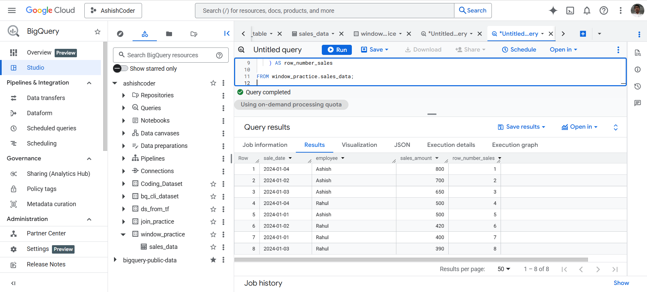The width and height of the screenshot is (647, 292).
Task: Open the main navigation hamburger menu
Action: (12, 10)
